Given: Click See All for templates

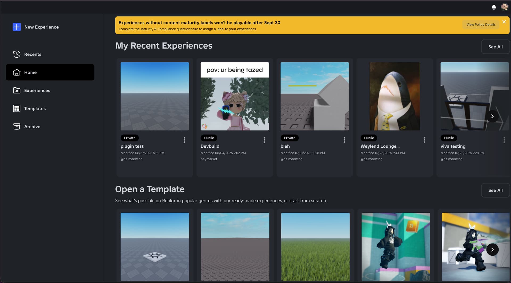Looking at the screenshot, I should click(495, 190).
